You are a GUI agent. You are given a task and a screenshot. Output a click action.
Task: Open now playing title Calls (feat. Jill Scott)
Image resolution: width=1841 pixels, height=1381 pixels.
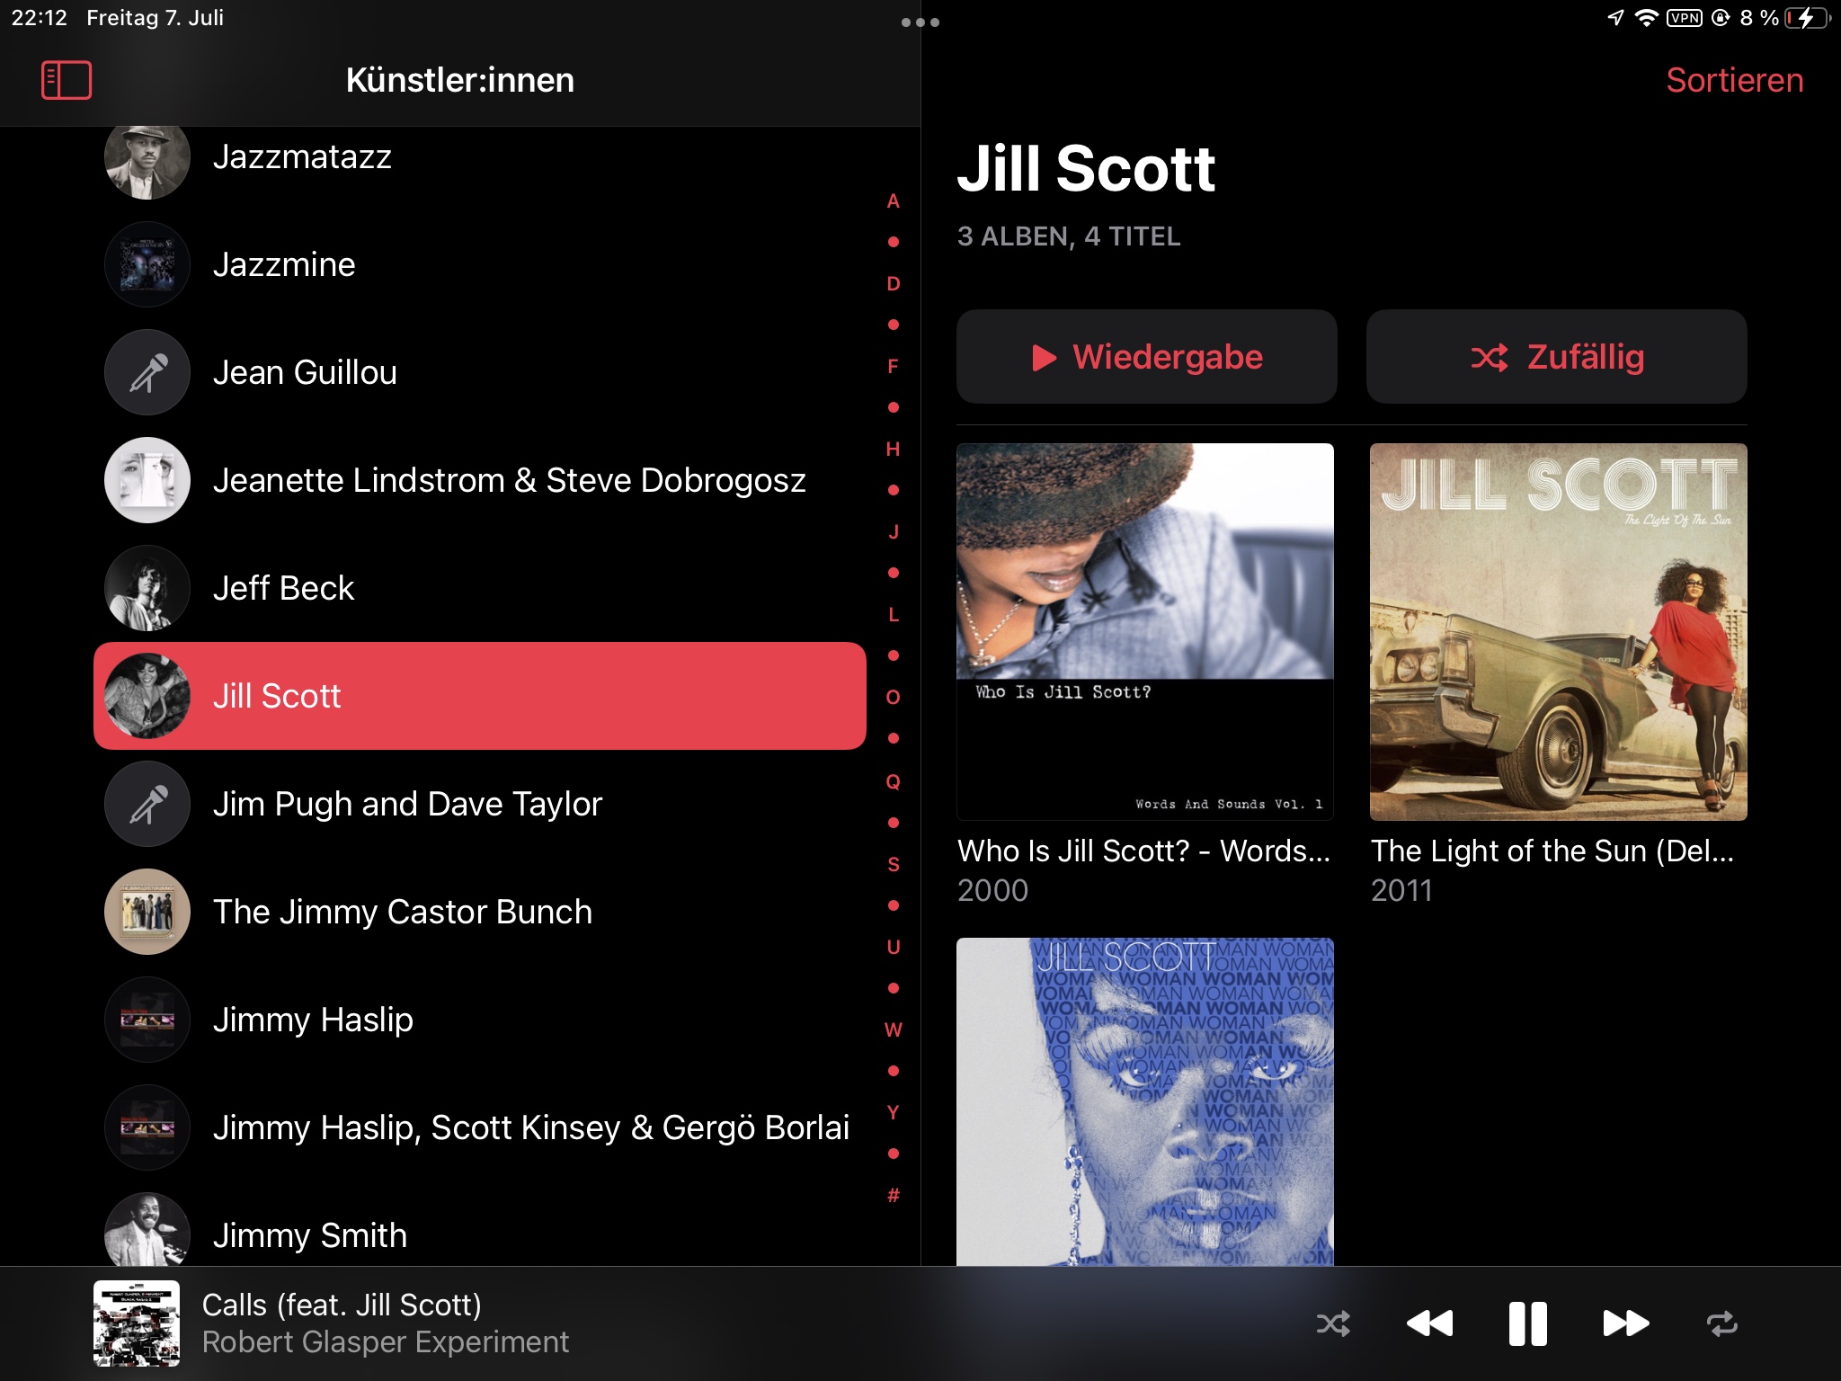click(342, 1305)
